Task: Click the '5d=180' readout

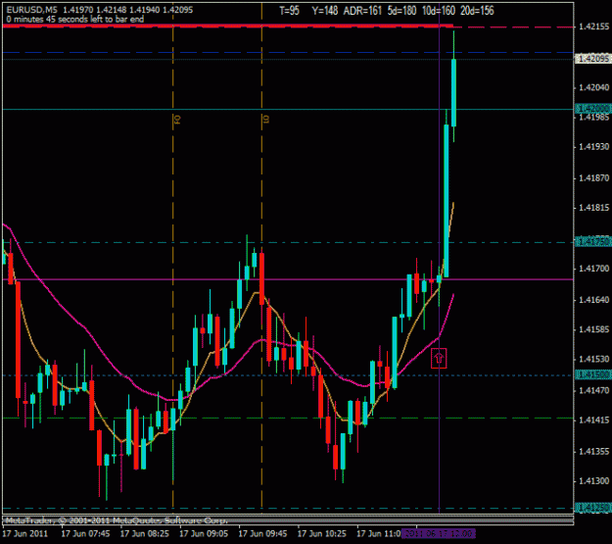Action: pos(402,11)
